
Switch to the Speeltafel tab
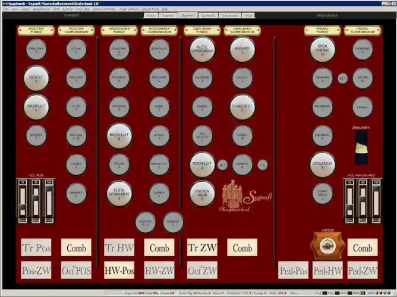[208, 15]
